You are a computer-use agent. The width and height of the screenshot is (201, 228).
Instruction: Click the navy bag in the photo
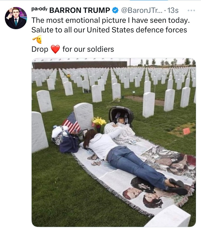pos(69,144)
